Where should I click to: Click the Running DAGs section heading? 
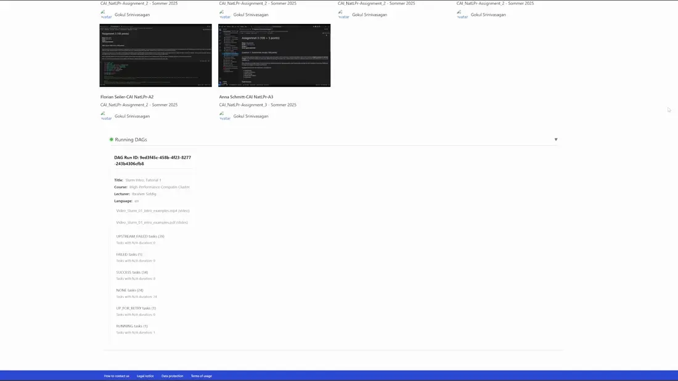(131, 140)
